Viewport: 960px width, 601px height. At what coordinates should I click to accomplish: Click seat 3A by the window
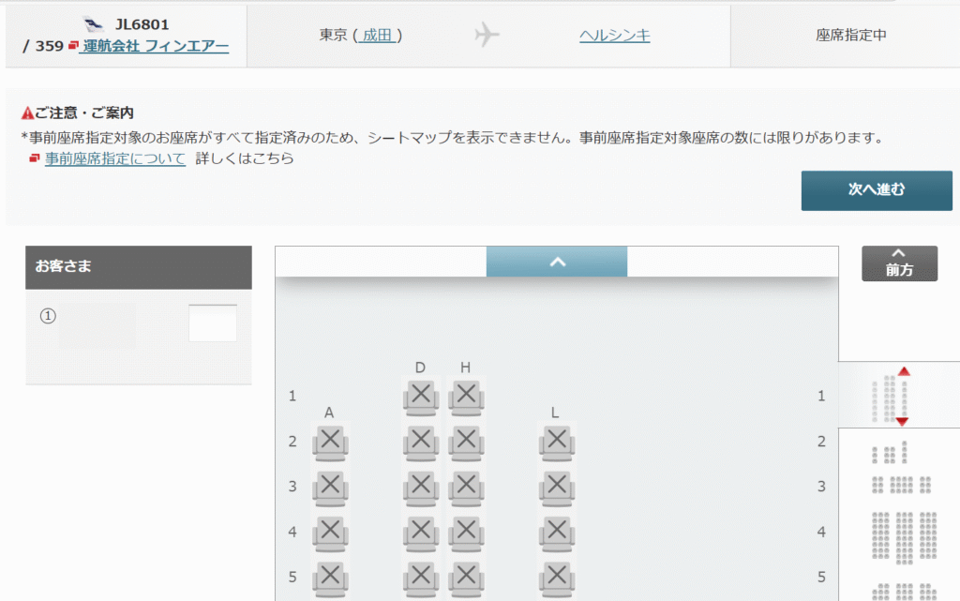(329, 486)
